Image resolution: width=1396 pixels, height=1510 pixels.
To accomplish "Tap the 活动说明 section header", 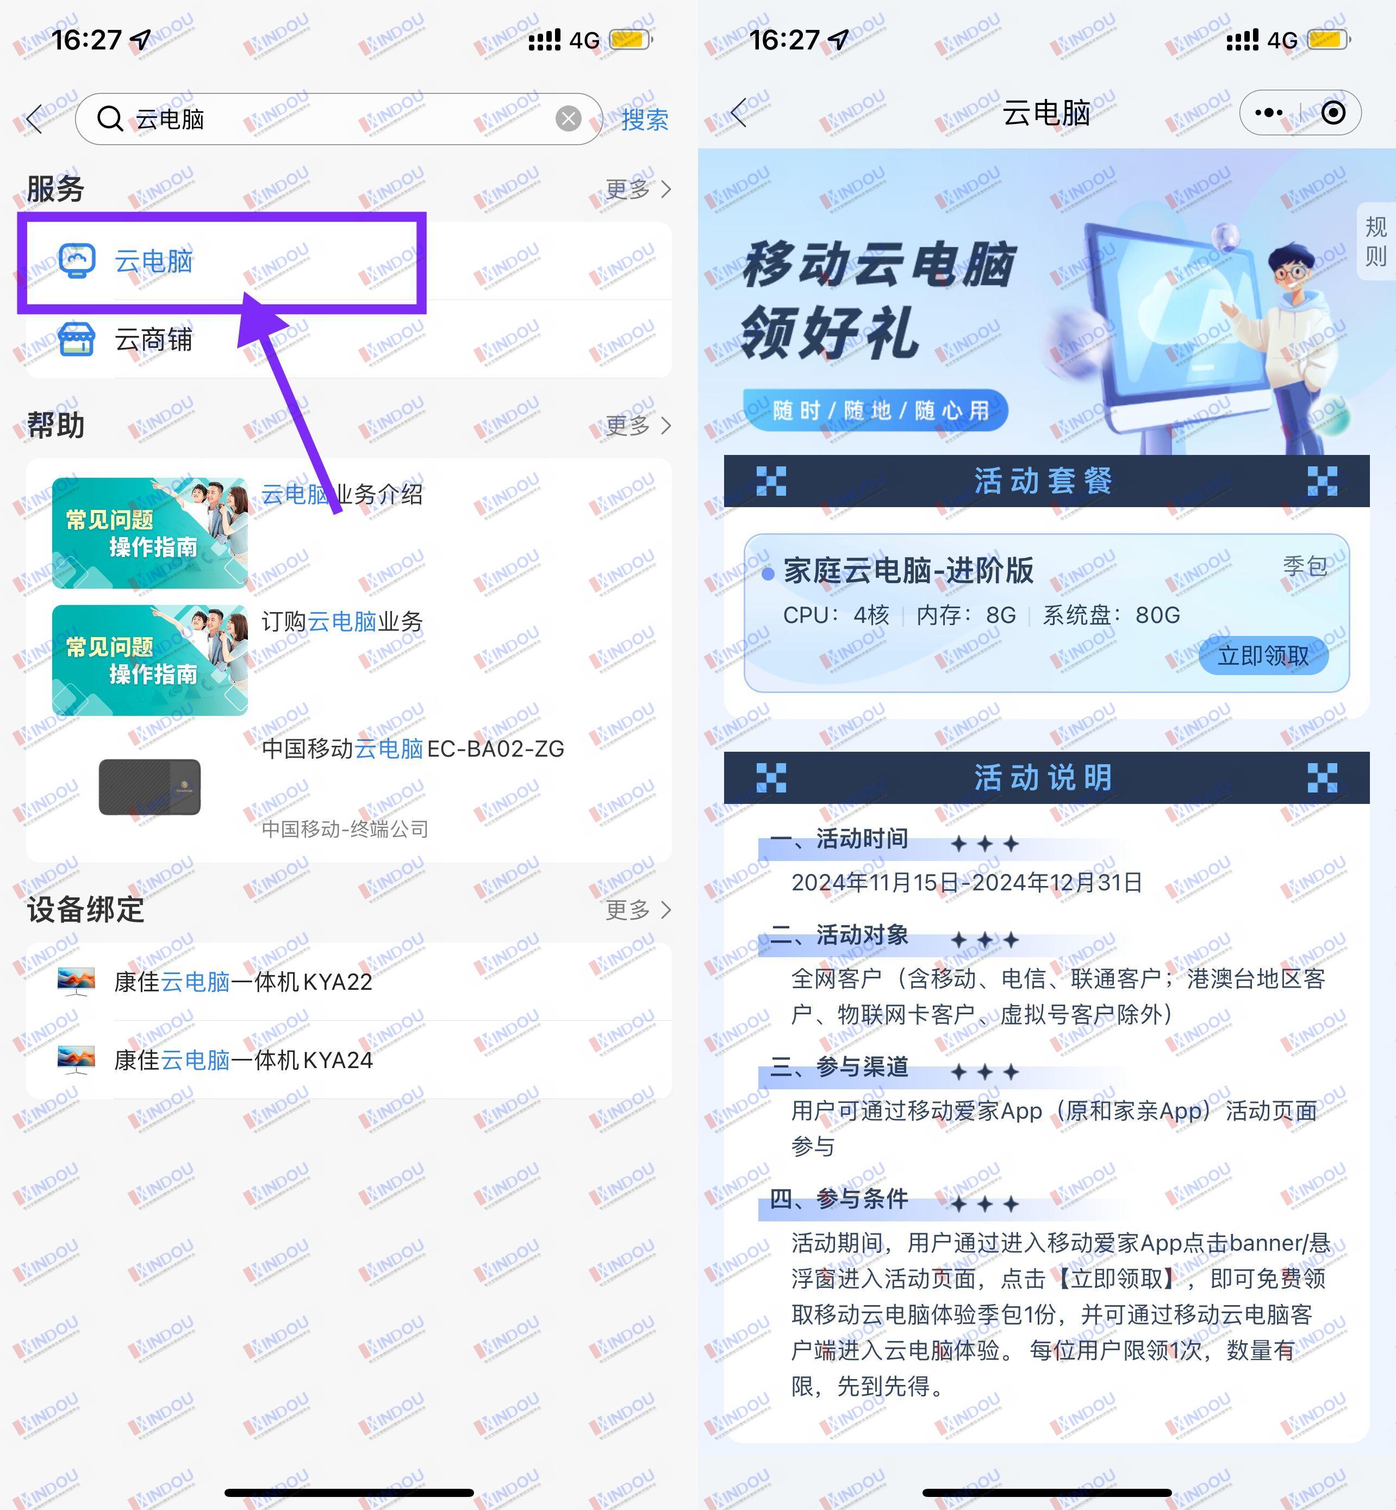I will click(1046, 777).
